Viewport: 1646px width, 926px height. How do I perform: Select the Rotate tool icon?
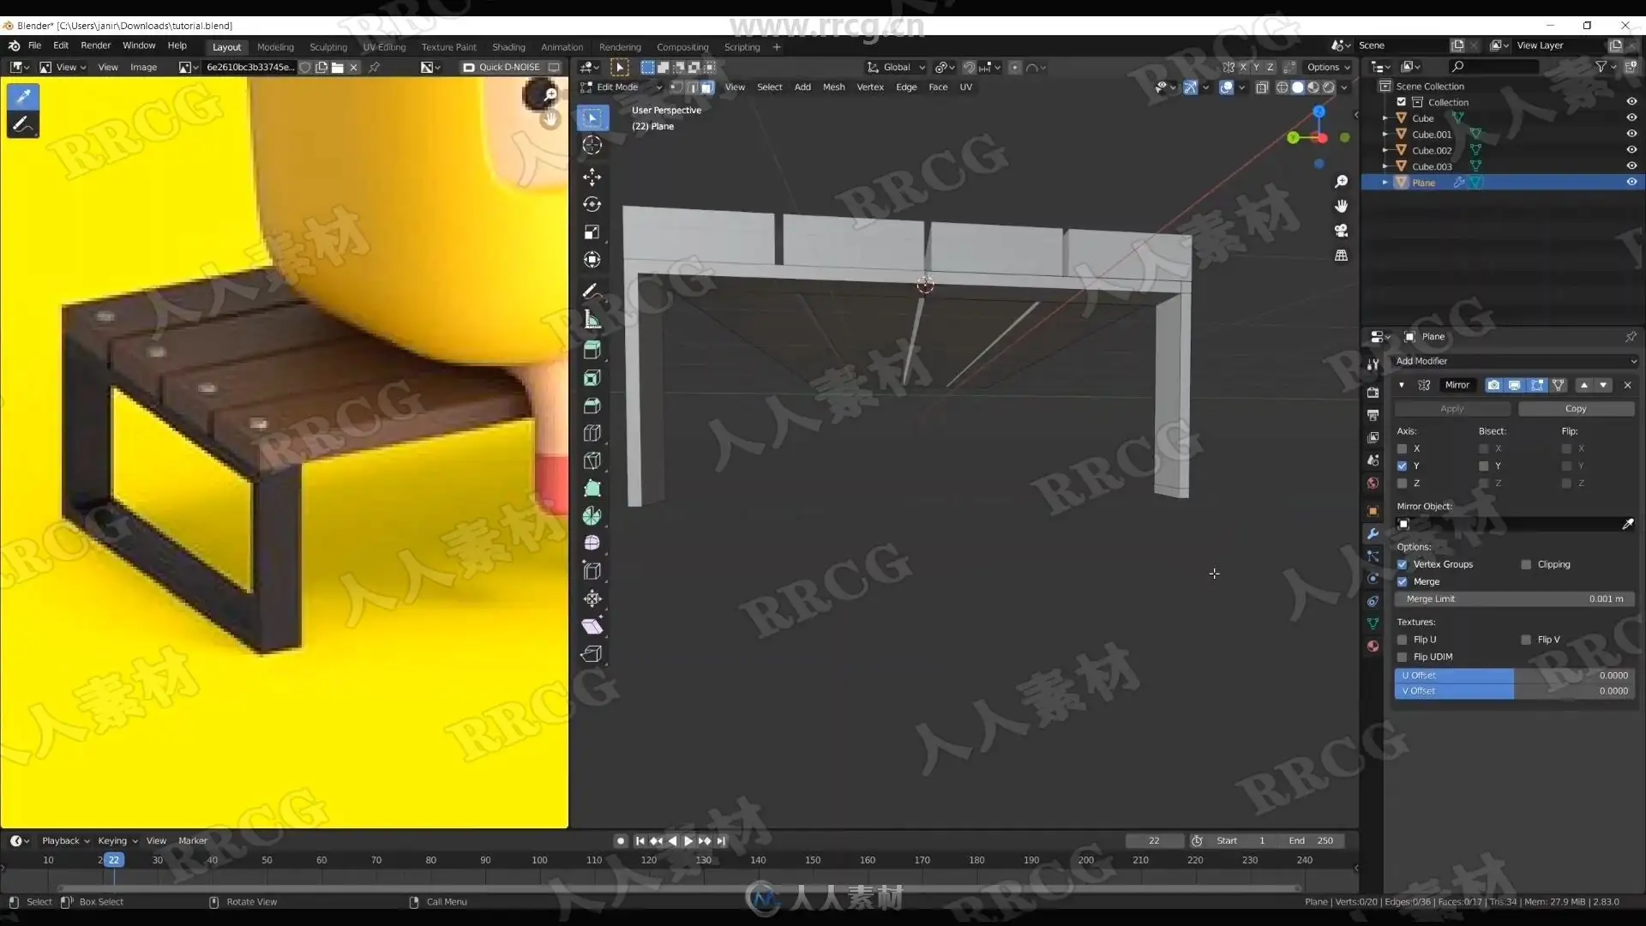pyautogui.click(x=592, y=204)
